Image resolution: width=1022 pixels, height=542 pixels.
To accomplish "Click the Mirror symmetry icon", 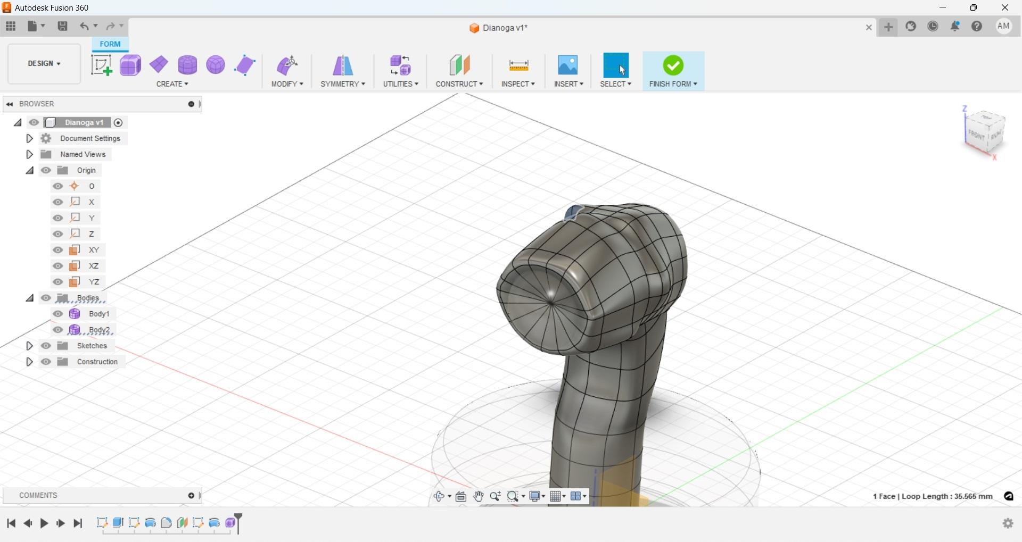I will [343, 65].
